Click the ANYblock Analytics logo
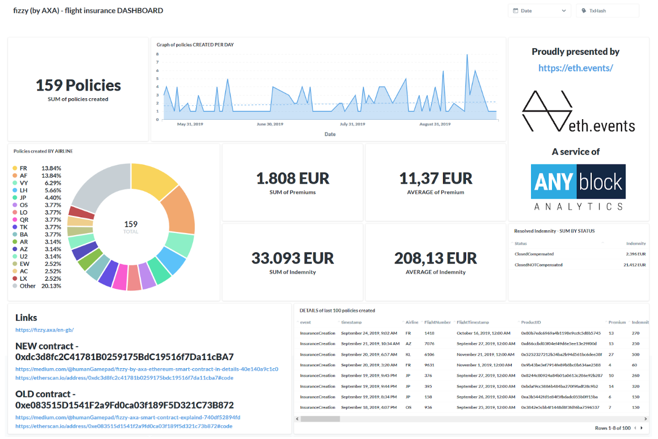 pos(578,187)
